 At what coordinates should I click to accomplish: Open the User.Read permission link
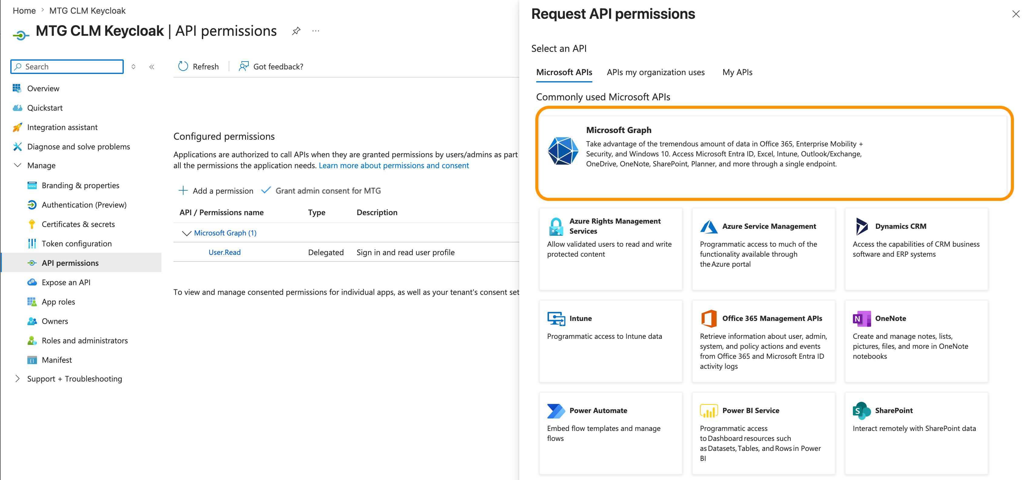click(x=224, y=252)
